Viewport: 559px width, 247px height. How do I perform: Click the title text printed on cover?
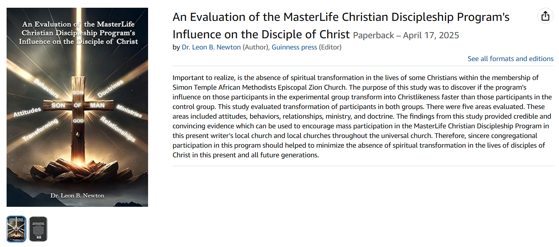pyautogui.click(x=77, y=33)
